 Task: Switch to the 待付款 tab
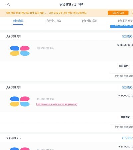[54, 21]
